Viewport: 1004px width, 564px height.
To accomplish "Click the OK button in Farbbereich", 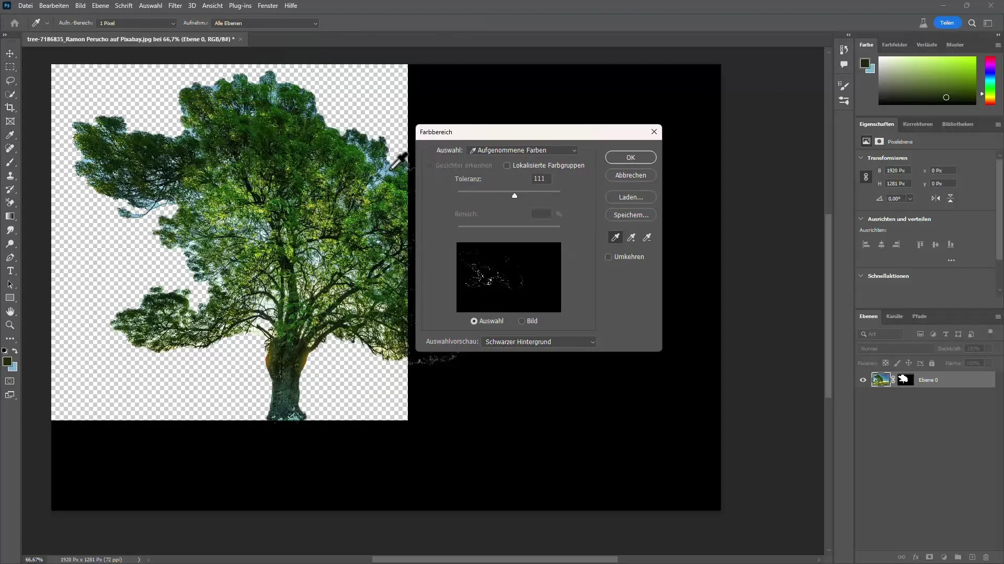I will click(631, 158).
